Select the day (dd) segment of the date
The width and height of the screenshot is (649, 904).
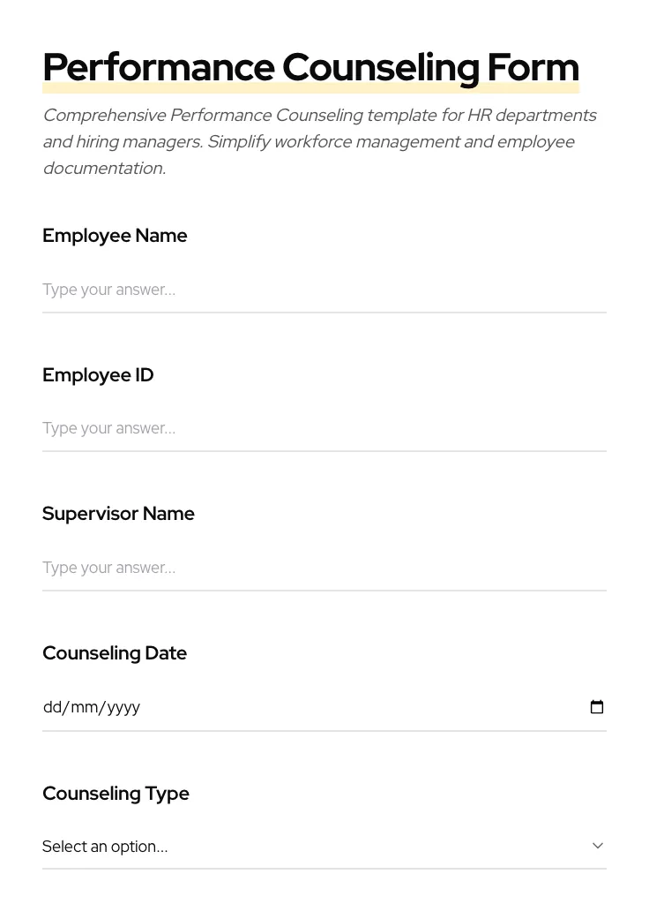pos(52,707)
